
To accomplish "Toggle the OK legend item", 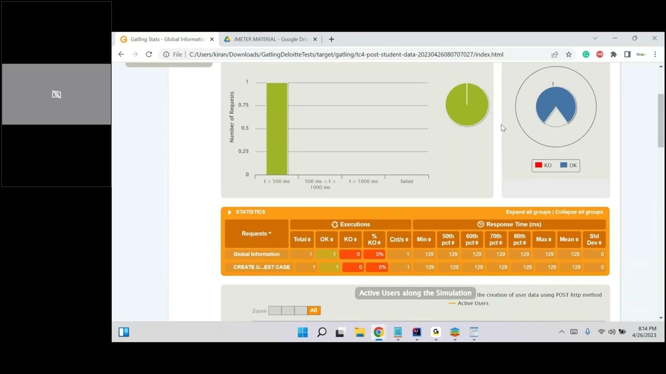I will (x=568, y=165).
